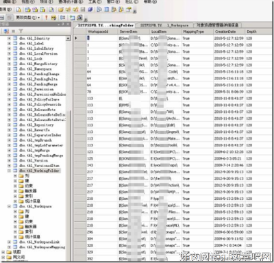Switch to the 对象资源管理器详细信息 tab
Image resolution: width=274 pixels, height=263 pixels.
218,25
